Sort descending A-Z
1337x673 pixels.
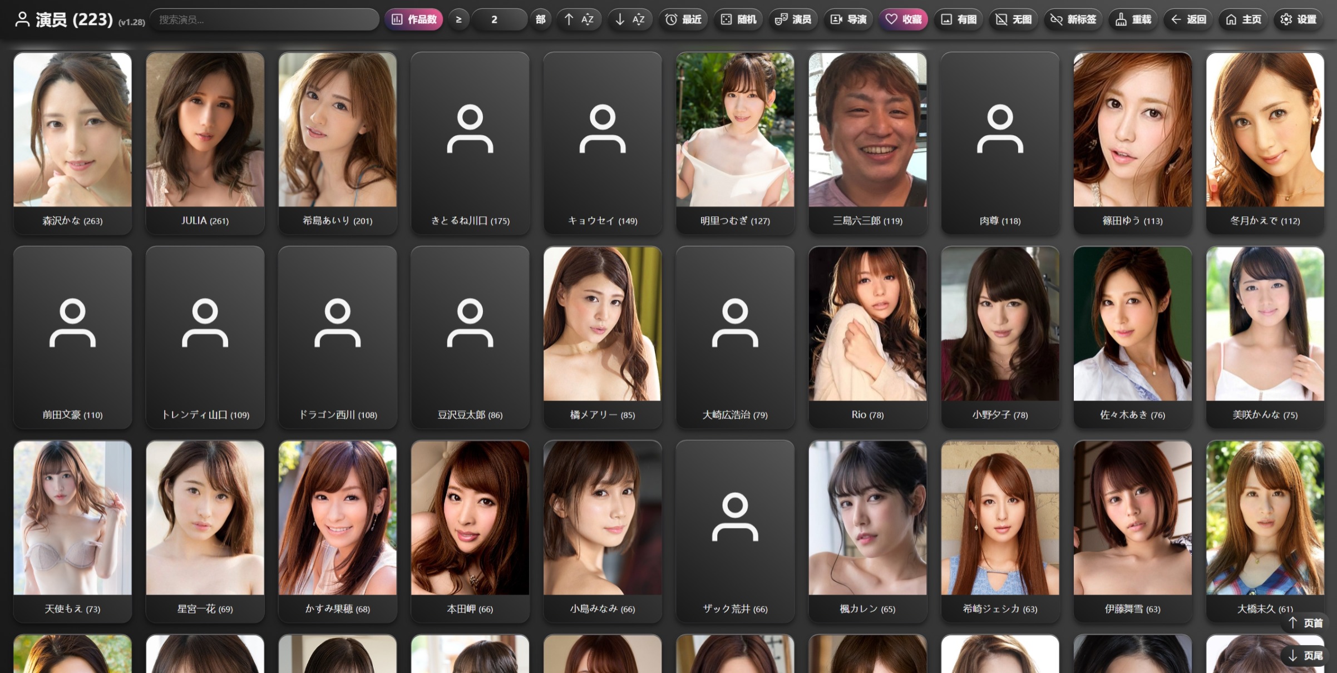(x=630, y=19)
